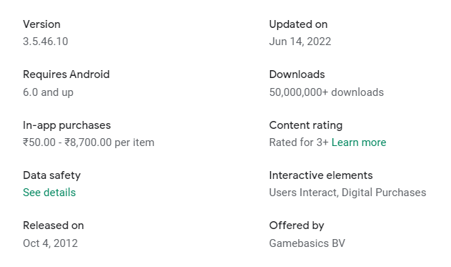
Task: Click the Released on heading
Action: pyautogui.click(x=53, y=225)
